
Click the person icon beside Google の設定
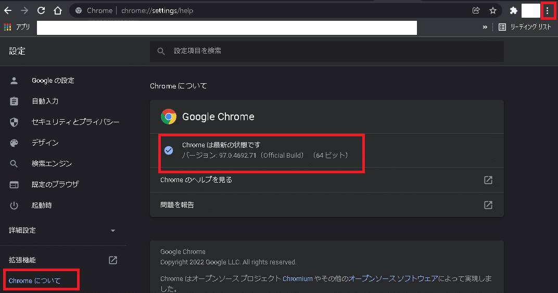point(14,81)
